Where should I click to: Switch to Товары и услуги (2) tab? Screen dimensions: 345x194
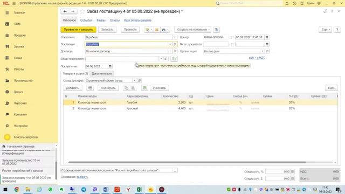(x=75, y=73)
